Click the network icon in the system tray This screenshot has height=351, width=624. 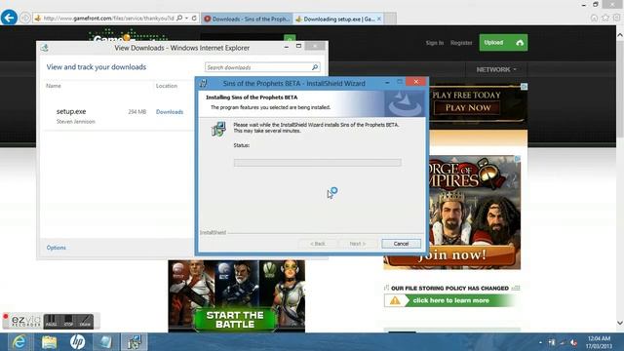coord(563,342)
